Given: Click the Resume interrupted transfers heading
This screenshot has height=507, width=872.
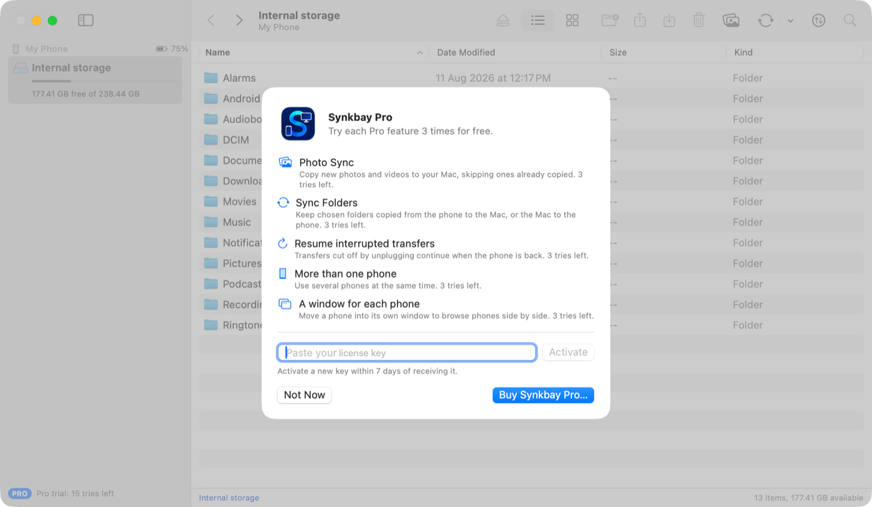Looking at the screenshot, I should pos(364,244).
